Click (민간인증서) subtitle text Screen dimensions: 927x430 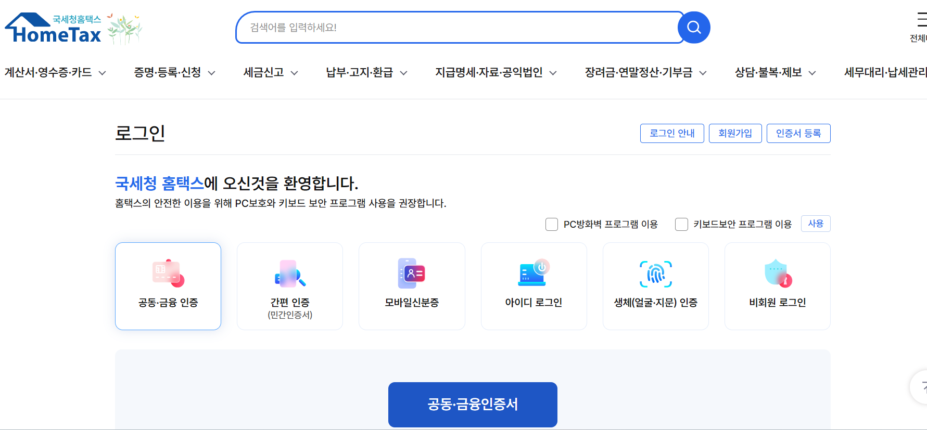point(290,315)
